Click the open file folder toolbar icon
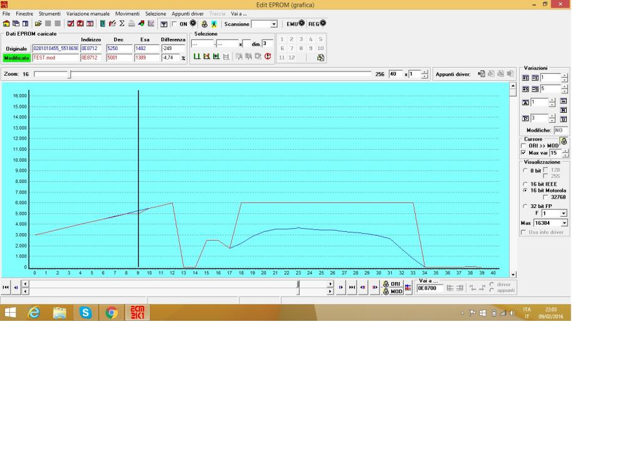Screen dimensions: 627x470 38,24
